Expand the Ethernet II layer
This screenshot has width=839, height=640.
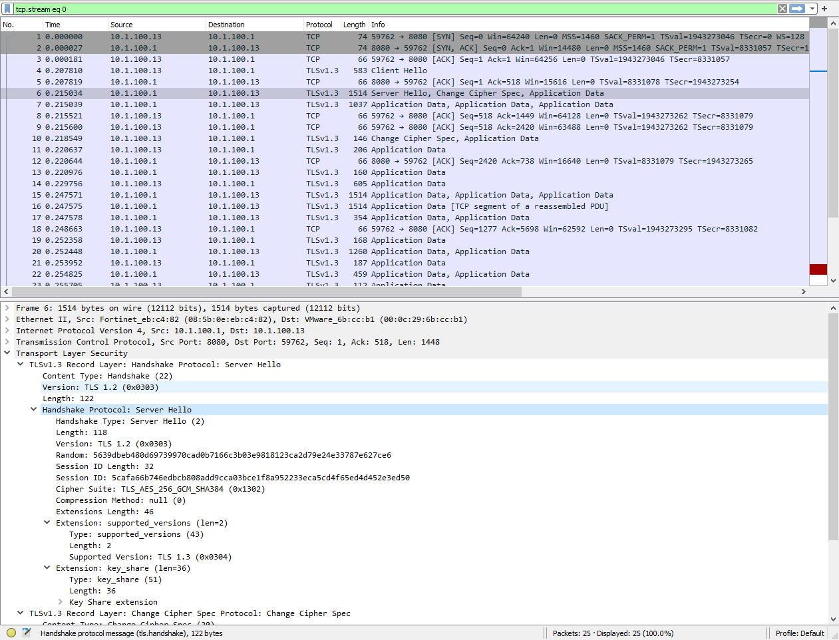point(7,319)
